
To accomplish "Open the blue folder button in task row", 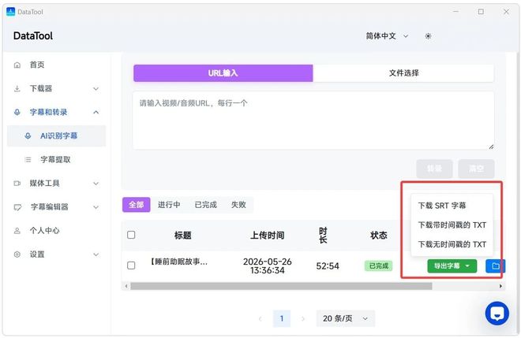I will point(496,266).
